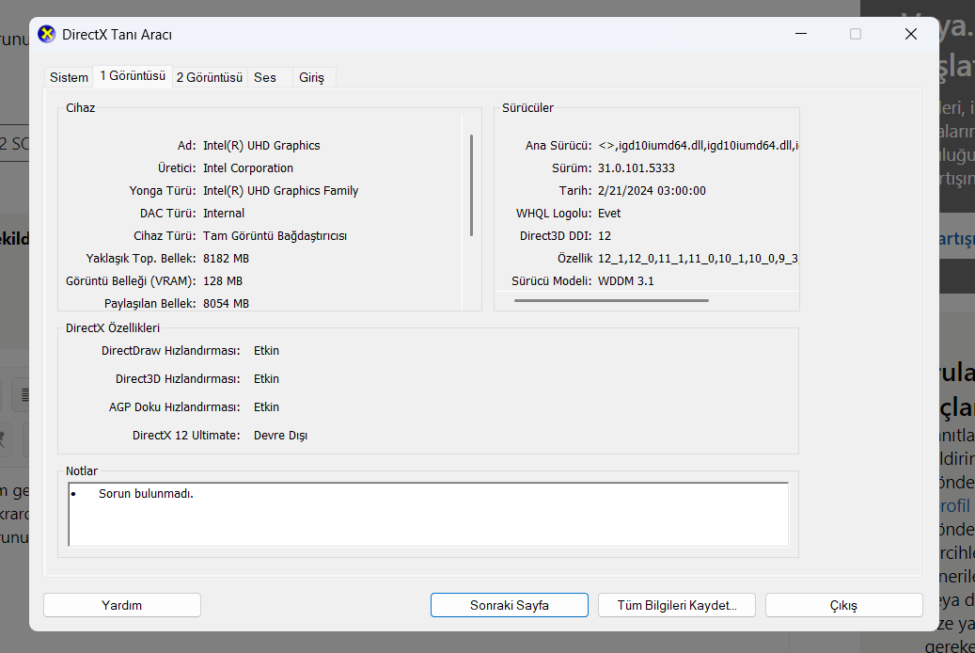The height and width of the screenshot is (653, 975).
Task: Minimize the DirectX Tanı Aracı window
Action: click(x=801, y=34)
